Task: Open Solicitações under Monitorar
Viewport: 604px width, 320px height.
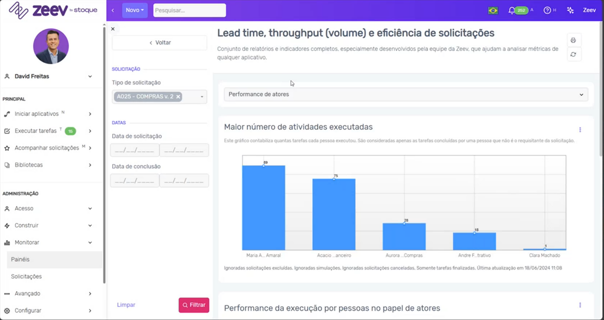Action: click(x=26, y=277)
